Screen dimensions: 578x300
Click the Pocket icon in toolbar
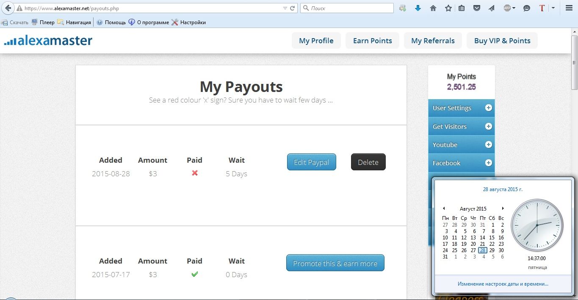tap(477, 8)
